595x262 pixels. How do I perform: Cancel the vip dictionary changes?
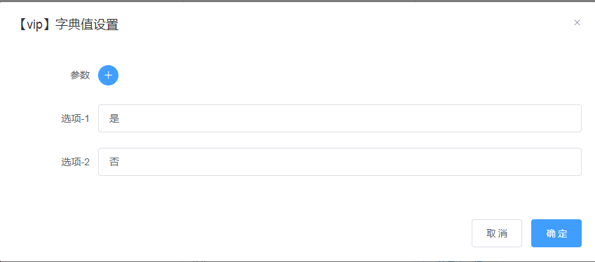click(x=497, y=233)
